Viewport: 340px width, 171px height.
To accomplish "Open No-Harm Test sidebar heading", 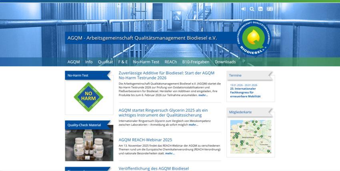I will point(78,76).
